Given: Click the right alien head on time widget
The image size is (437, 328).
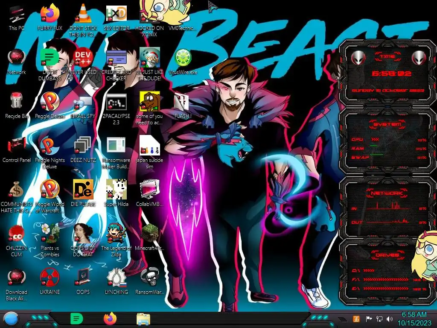Looking at the screenshot, I should (x=419, y=58).
